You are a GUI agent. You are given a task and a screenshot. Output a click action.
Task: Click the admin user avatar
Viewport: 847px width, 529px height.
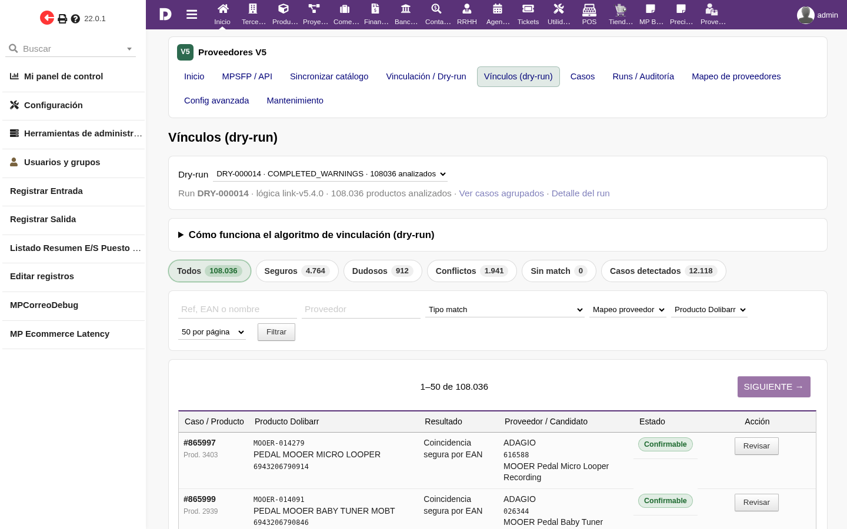(x=805, y=15)
